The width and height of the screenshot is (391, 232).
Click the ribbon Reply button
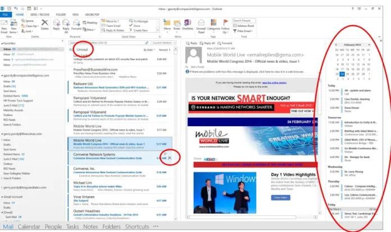pyautogui.click(x=56, y=25)
